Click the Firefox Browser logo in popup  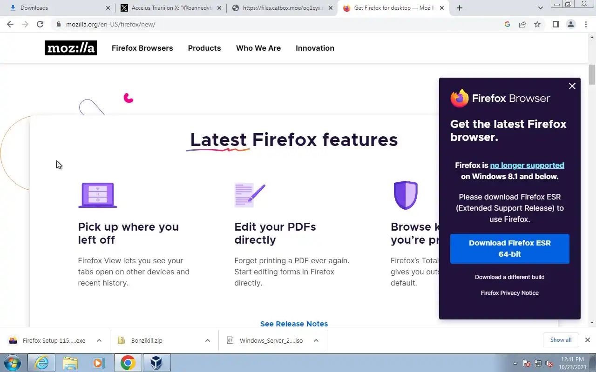(x=500, y=98)
